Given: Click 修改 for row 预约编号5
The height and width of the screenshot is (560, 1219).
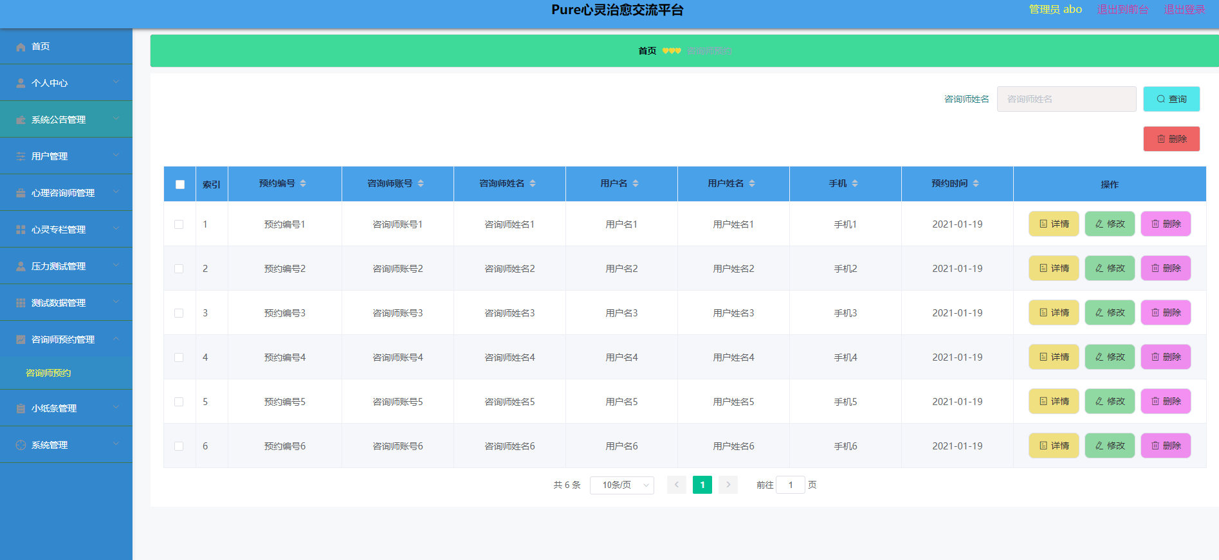Looking at the screenshot, I should pyautogui.click(x=1110, y=401).
